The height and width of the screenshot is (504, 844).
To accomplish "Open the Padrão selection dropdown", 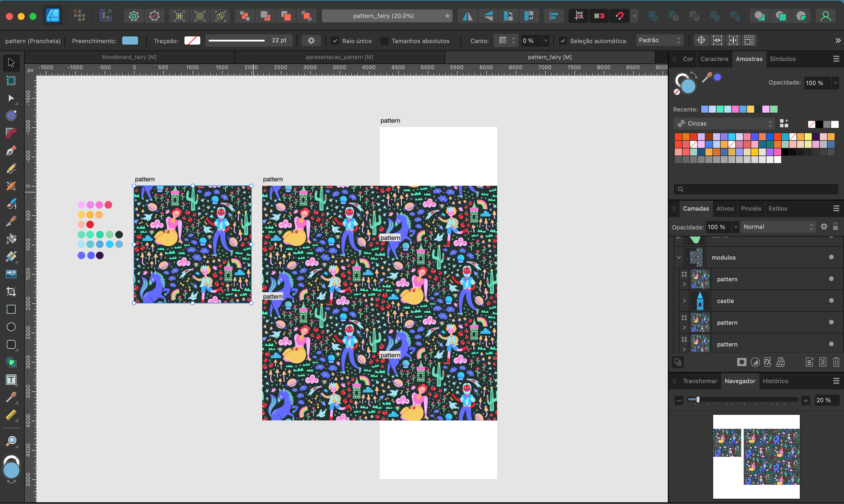I will point(659,40).
